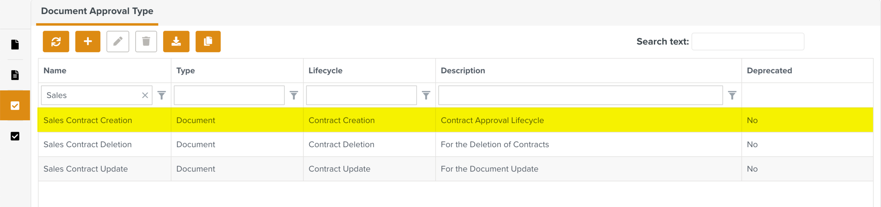The width and height of the screenshot is (881, 207).
Task: Select the Sales Contract Deletion row
Action: pyautogui.click(x=87, y=144)
